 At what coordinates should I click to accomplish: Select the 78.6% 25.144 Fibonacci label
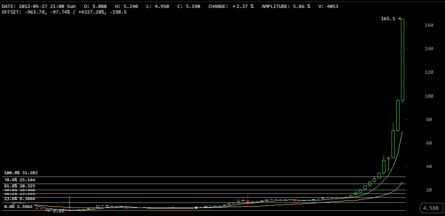20,180
